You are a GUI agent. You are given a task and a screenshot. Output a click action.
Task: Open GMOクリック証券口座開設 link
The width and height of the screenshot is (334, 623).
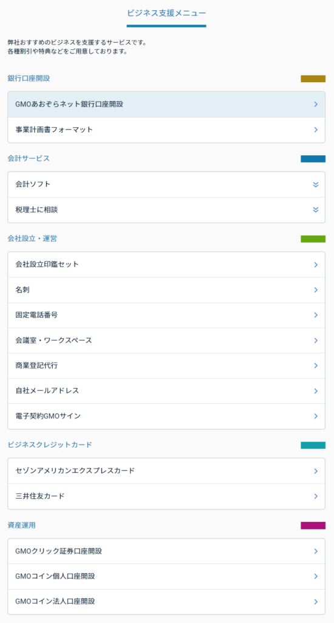pyautogui.click(x=166, y=551)
